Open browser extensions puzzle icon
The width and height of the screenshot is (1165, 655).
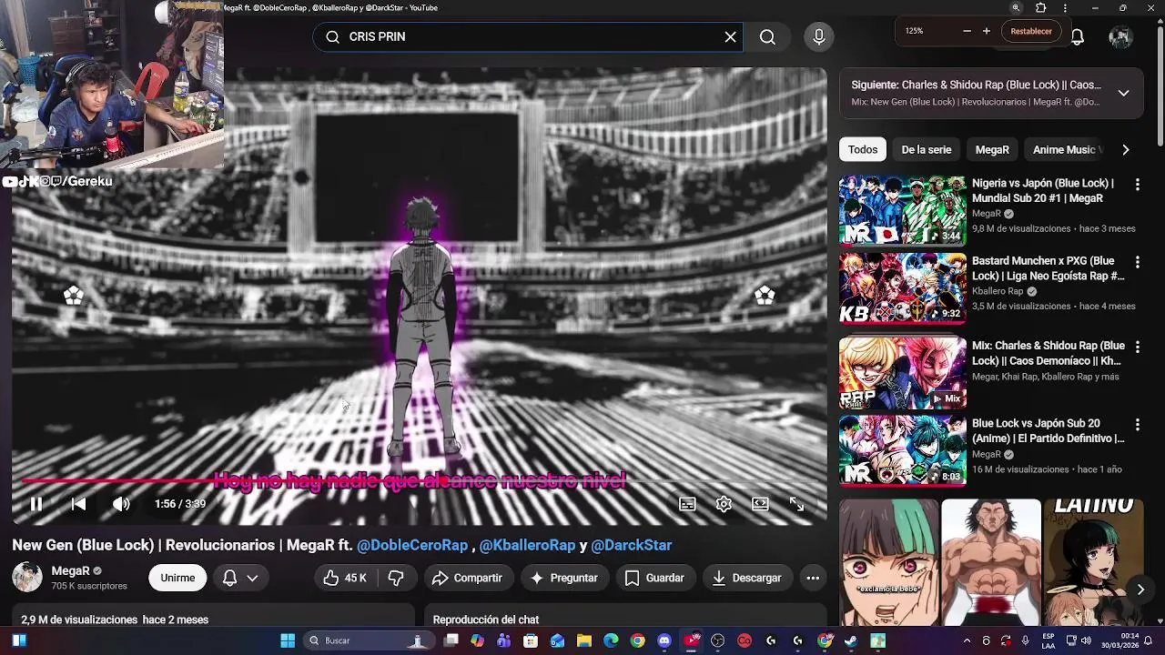pos(1041,8)
